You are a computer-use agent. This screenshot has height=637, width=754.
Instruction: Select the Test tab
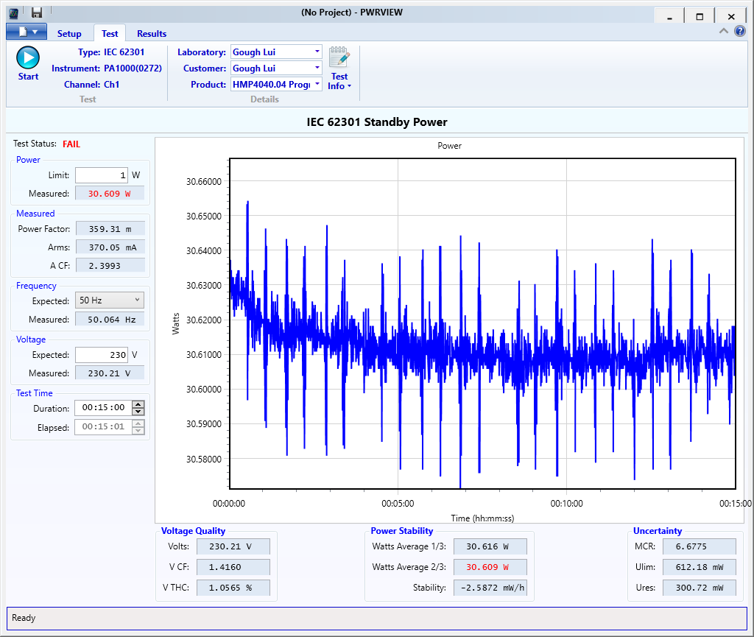click(110, 33)
